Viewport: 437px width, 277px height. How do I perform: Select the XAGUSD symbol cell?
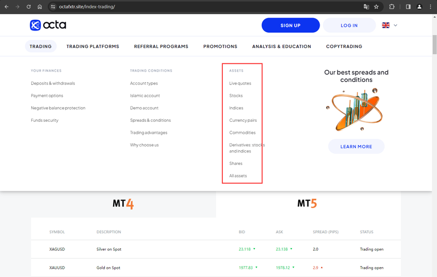[x=57, y=249]
